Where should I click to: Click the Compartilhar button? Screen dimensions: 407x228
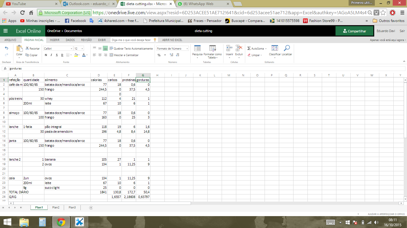[x=355, y=31]
